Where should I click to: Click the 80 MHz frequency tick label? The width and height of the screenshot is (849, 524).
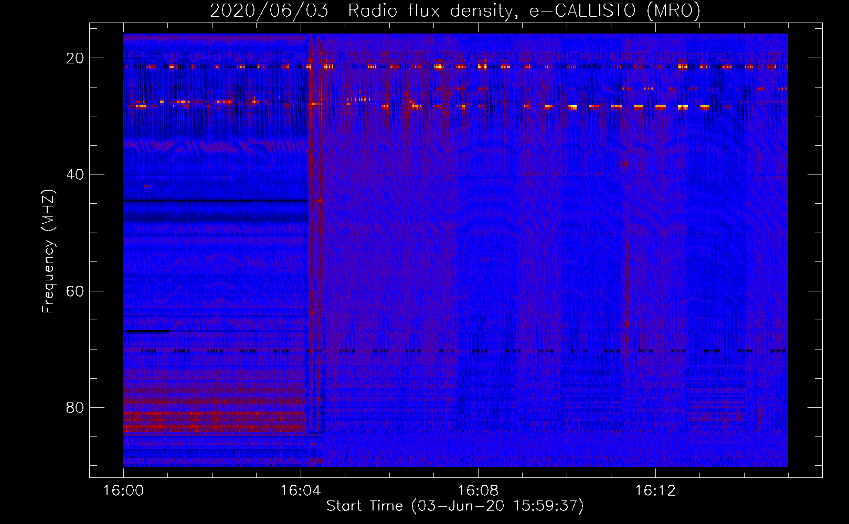pos(75,407)
